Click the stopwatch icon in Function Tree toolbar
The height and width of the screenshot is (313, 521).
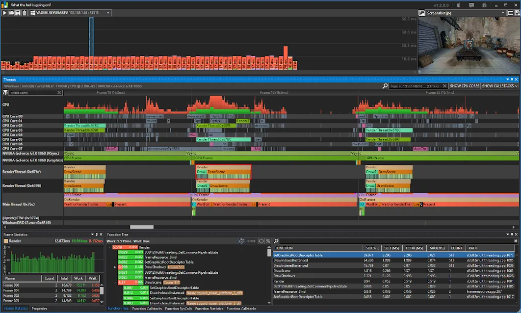coord(241,241)
